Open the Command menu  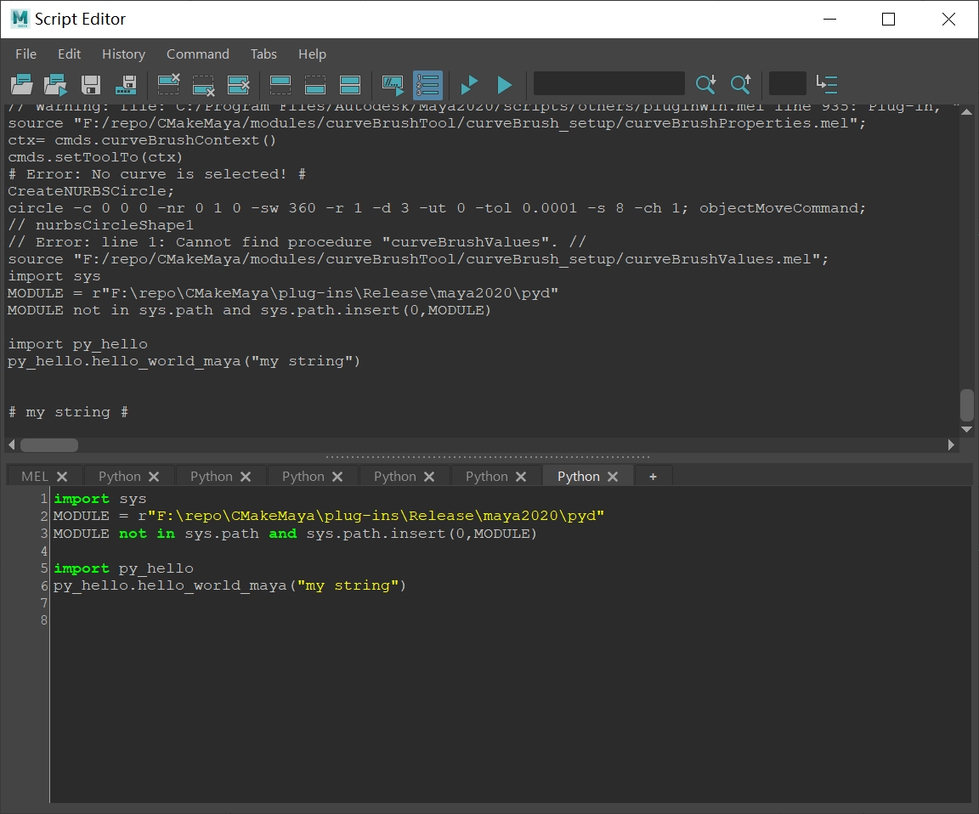coord(197,54)
